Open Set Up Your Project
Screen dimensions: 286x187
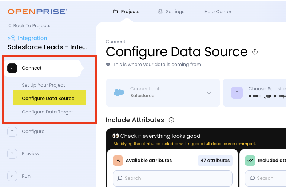[43, 85]
